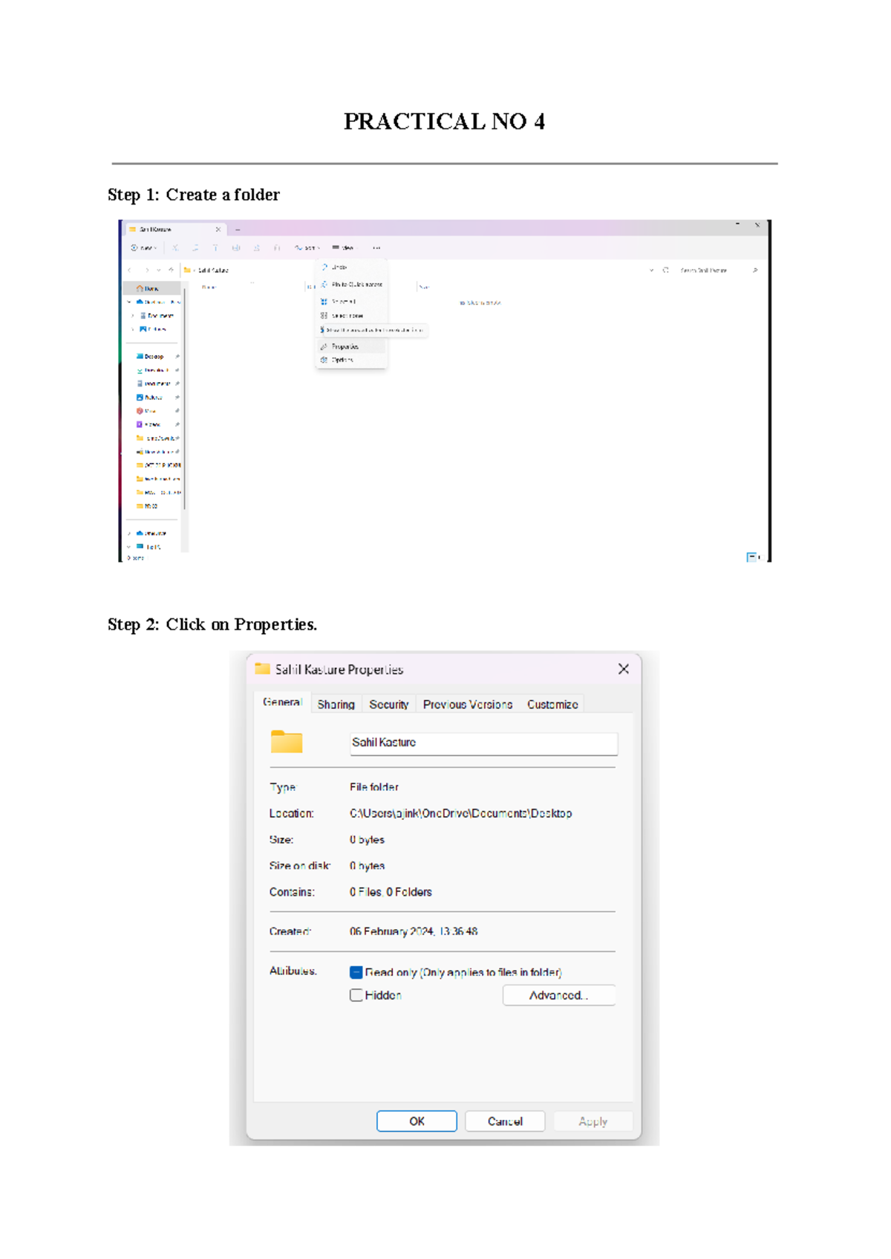The width and height of the screenshot is (891, 1259).
Task: Toggle the Read-only attribute checkbox
Action: pyautogui.click(x=356, y=972)
